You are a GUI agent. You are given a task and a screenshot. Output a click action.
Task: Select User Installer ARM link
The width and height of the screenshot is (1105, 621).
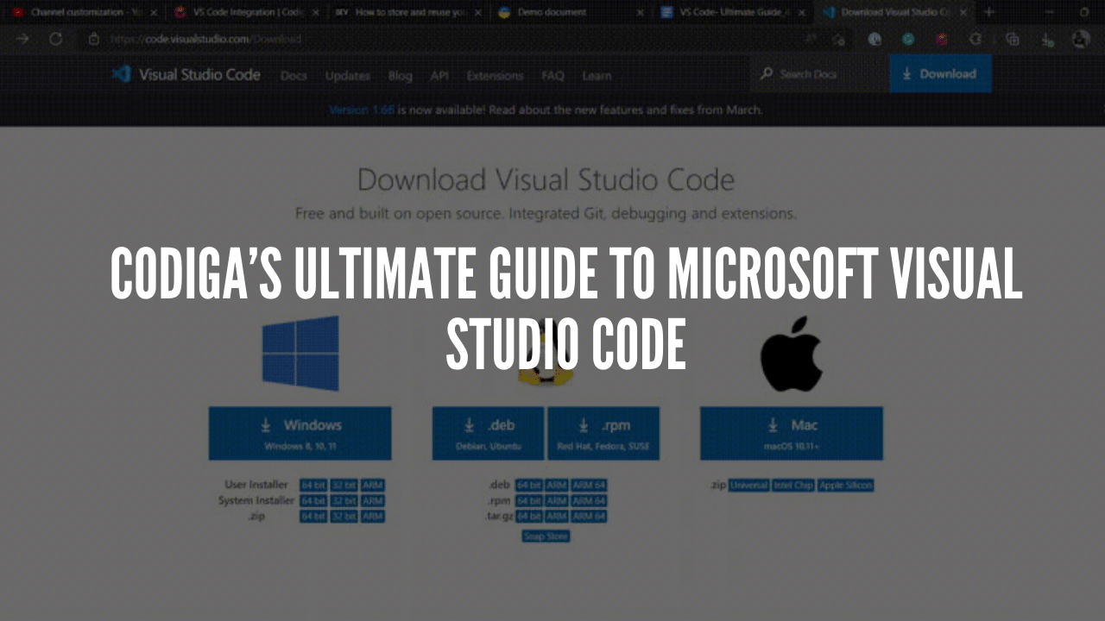click(372, 485)
